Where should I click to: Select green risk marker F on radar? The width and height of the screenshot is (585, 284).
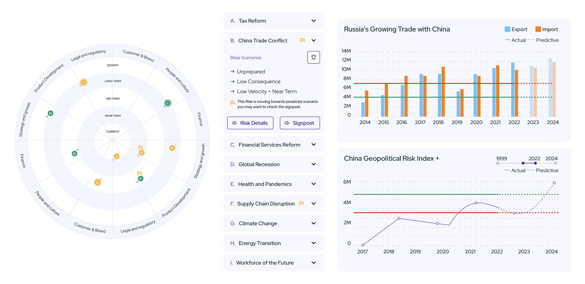coord(140,179)
